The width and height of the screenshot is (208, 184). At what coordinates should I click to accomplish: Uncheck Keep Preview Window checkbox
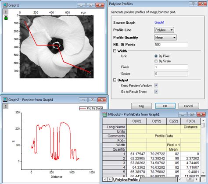click(156, 85)
